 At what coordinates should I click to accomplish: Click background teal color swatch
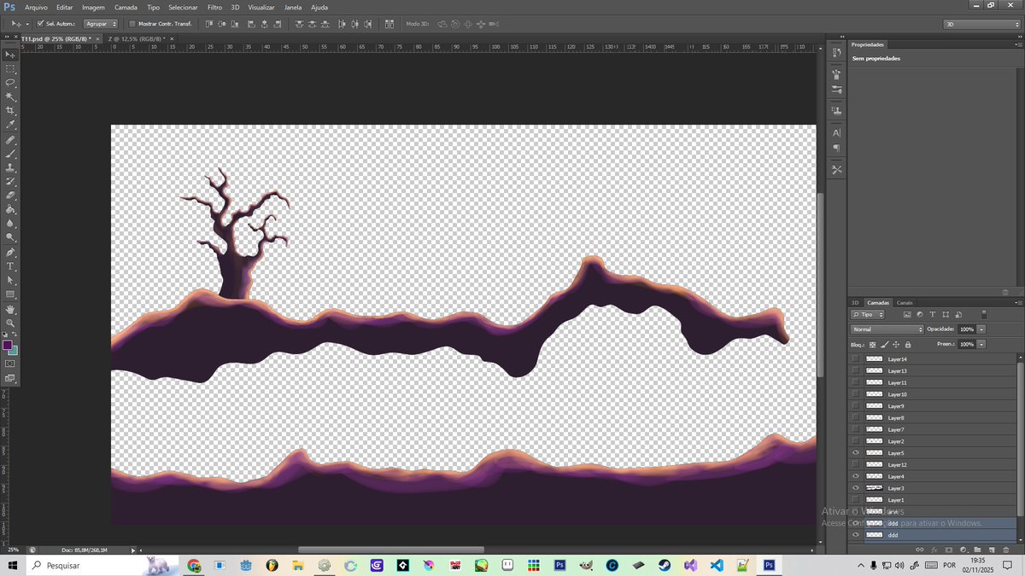(15, 351)
